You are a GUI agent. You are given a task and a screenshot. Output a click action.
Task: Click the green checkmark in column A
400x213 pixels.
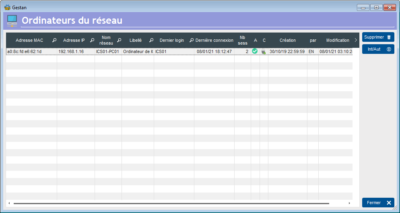(x=255, y=51)
